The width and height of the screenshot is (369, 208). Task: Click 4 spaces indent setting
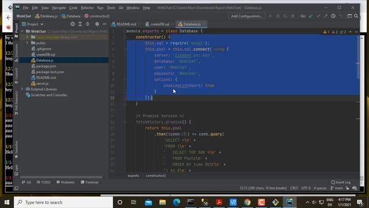pyautogui.click(x=320, y=188)
